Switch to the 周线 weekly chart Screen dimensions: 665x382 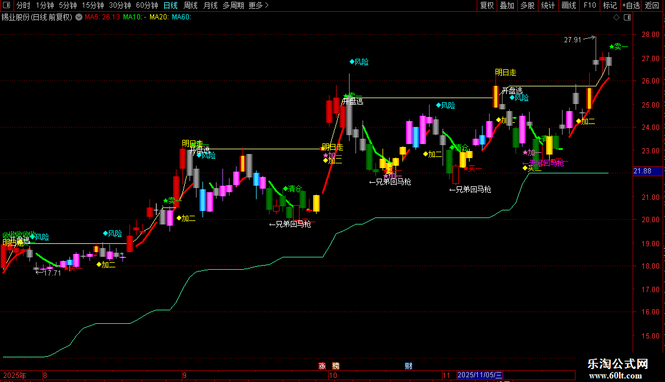click(x=191, y=5)
